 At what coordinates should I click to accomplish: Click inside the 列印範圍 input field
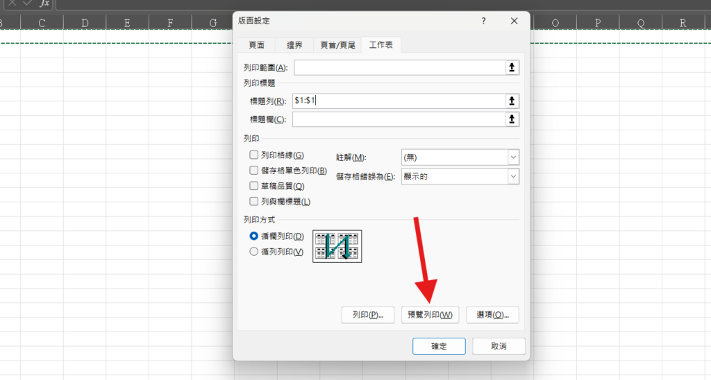(399, 67)
